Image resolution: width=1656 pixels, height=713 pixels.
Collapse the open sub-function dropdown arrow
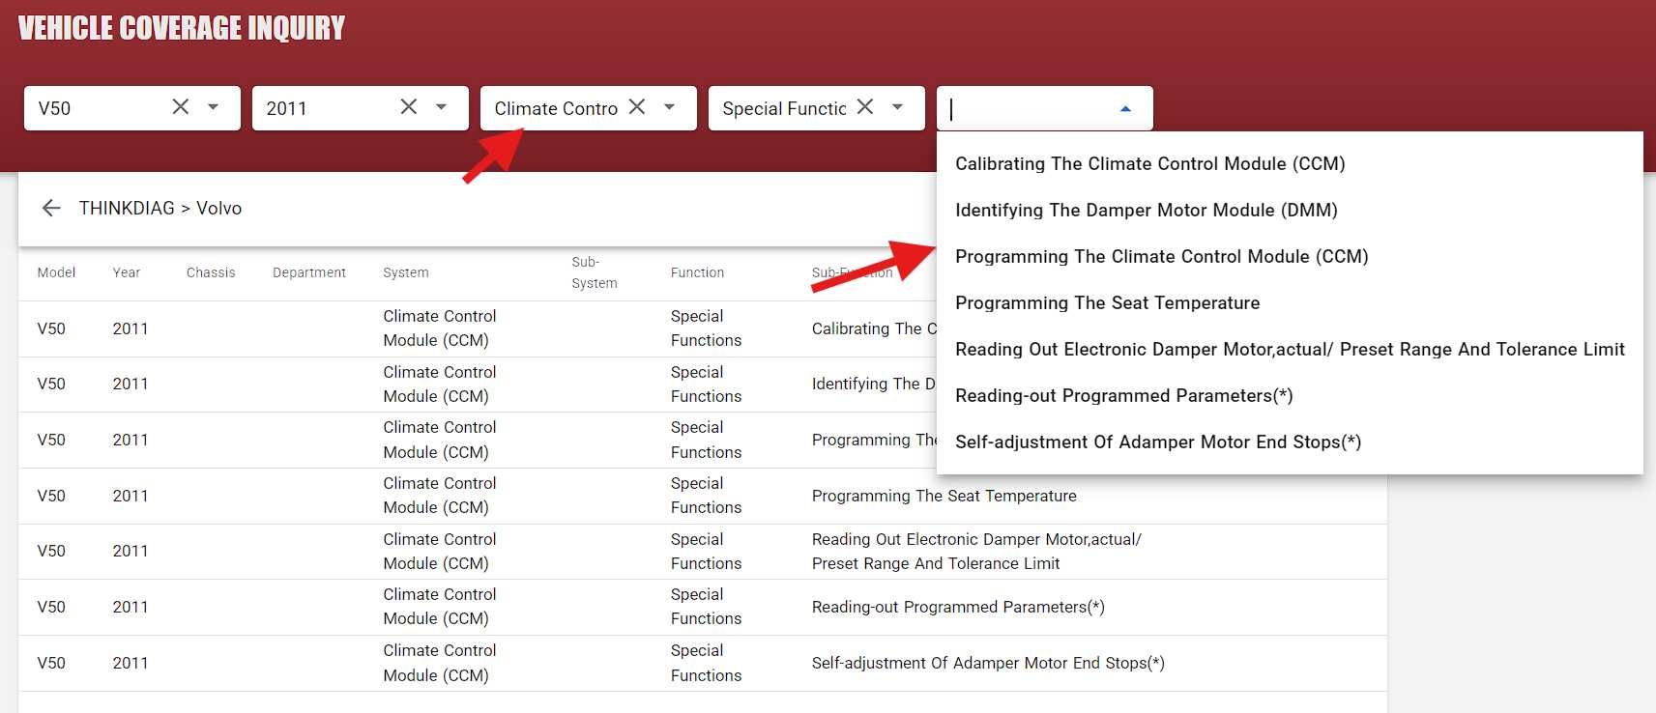pyautogui.click(x=1125, y=108)
